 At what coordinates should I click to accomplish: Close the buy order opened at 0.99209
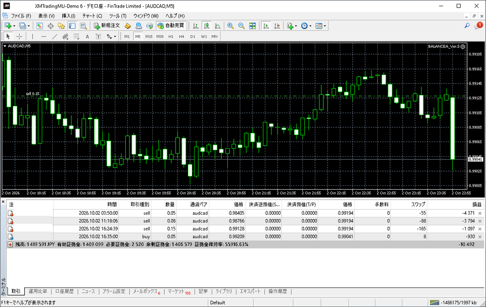pos(480,237)
